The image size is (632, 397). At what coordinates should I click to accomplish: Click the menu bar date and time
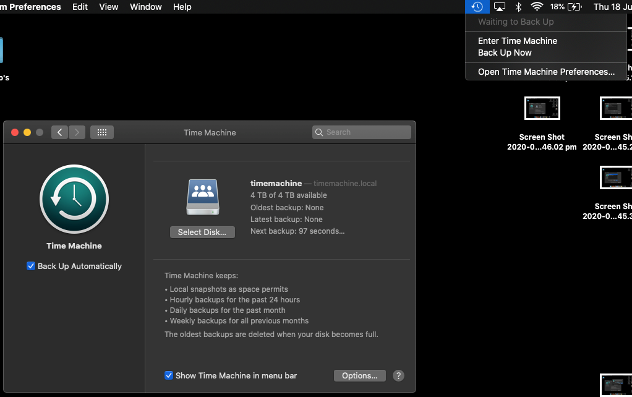click(613, 7)
